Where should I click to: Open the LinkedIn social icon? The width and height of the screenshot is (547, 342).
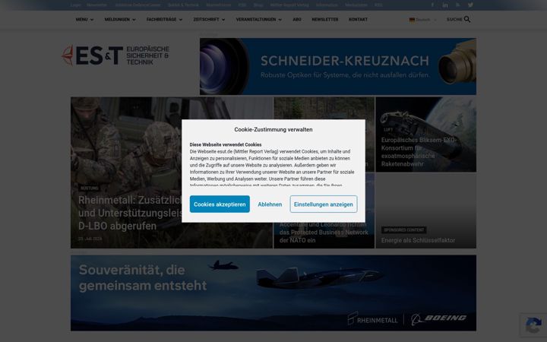click(445, 5)
